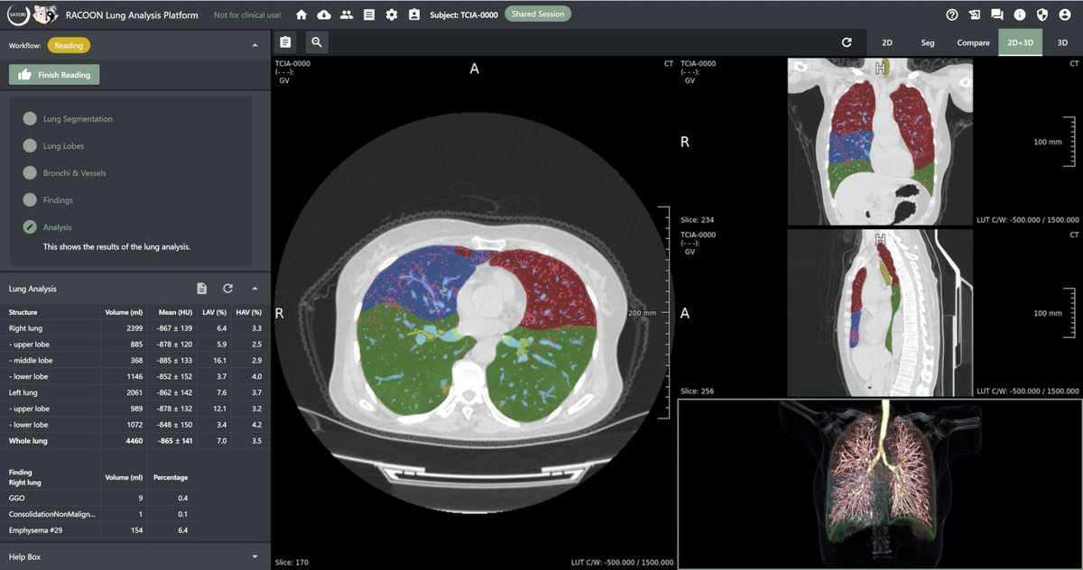The height and width of the screenshot is (570, 1083).
Task: Click the translate language icon
Action: point(975,14)
